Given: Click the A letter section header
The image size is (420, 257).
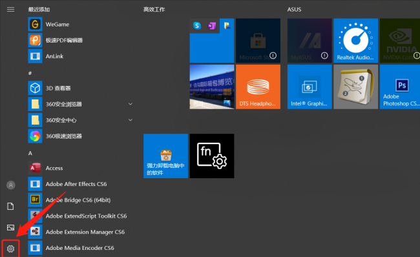Looking at the screenshot, I should 30,153.
